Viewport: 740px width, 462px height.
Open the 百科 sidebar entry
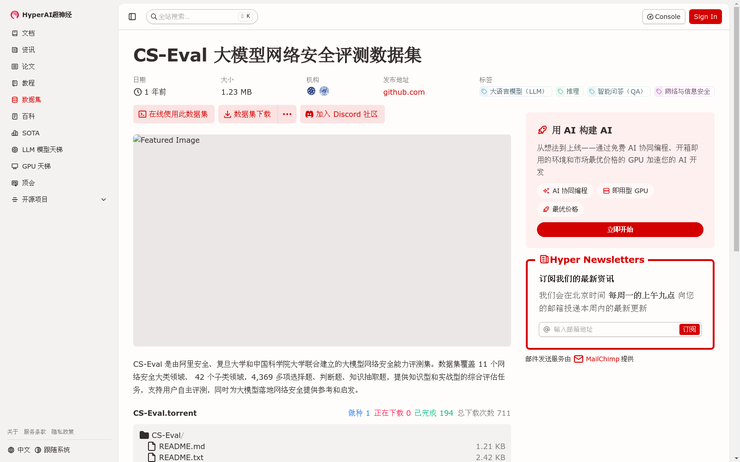pyautogui.click(x=28, y=116)
